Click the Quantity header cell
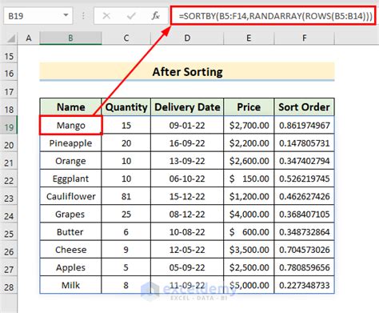The height and width of the screenshot is (313, 379). point(126,107)
